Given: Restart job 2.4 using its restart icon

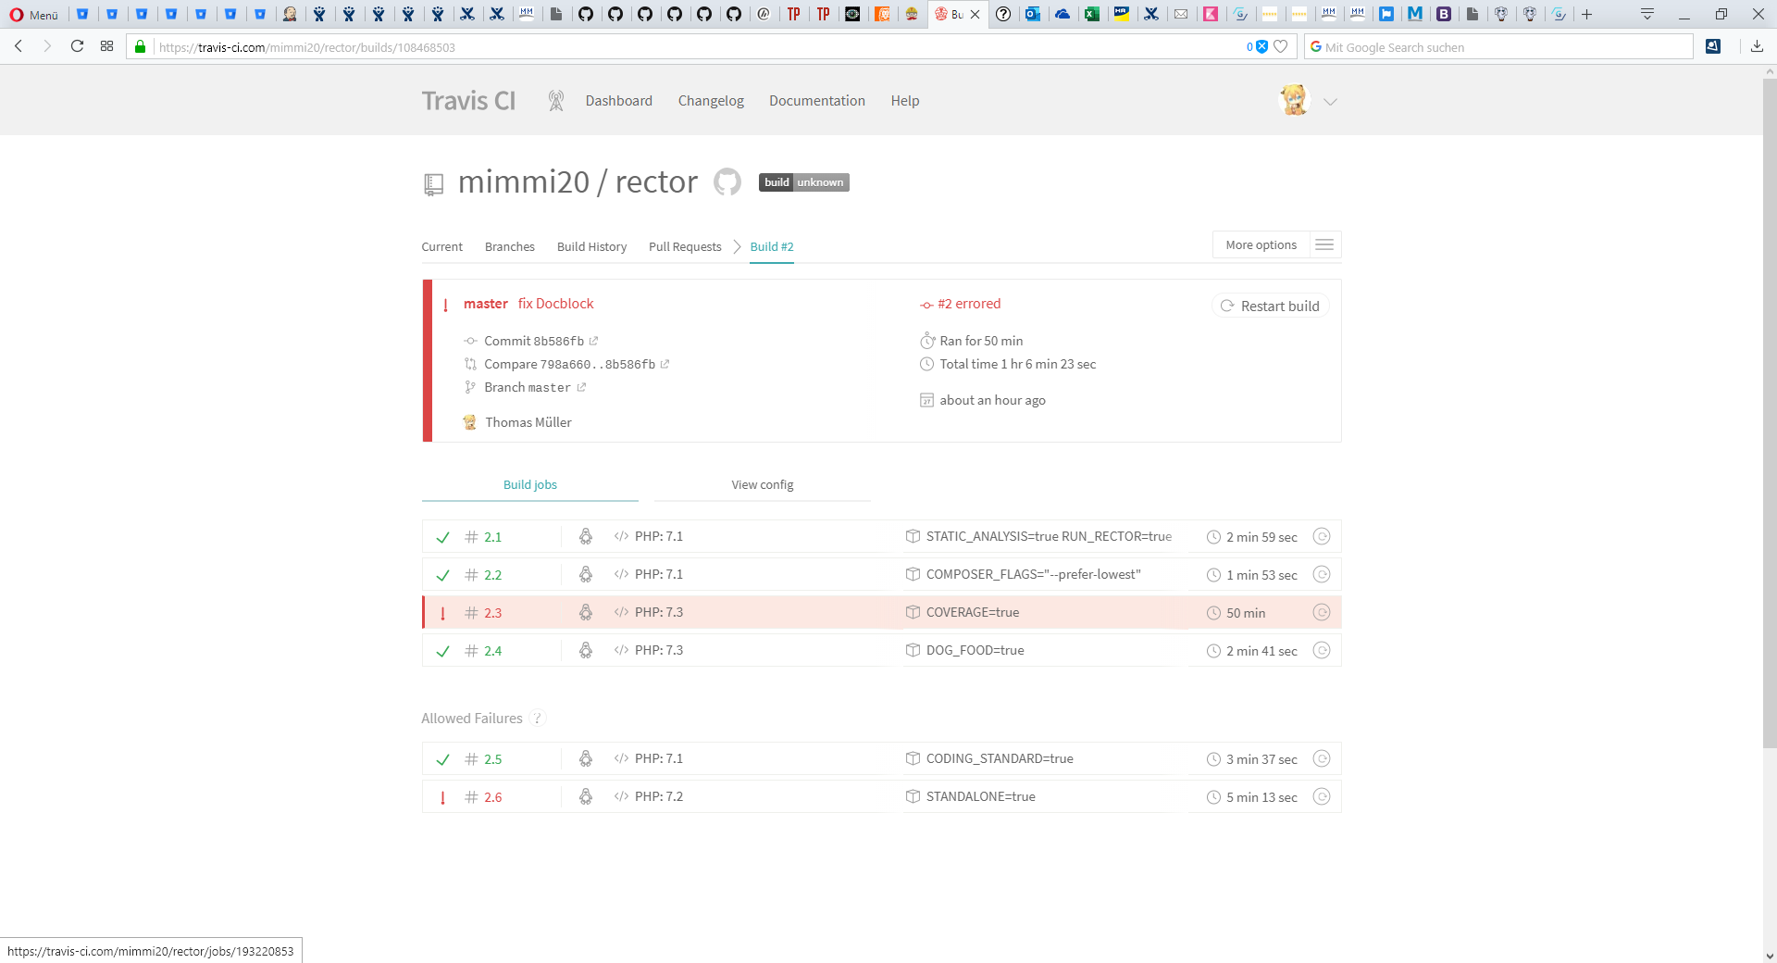Looking at the screenshot, I should click(1322, 650).
